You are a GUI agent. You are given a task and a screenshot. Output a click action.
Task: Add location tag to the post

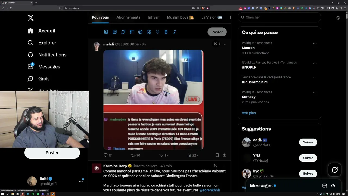[x=157, y=32]
